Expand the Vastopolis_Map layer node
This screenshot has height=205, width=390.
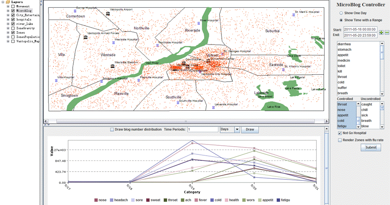(x=8, y=41)
